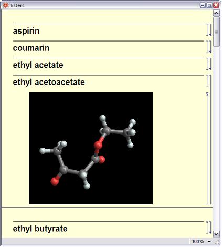The image size is (222, 247).
Task: Click the ethyl acetoacetate molecule image
Action: pyautogui.click(x=91, y=148)
